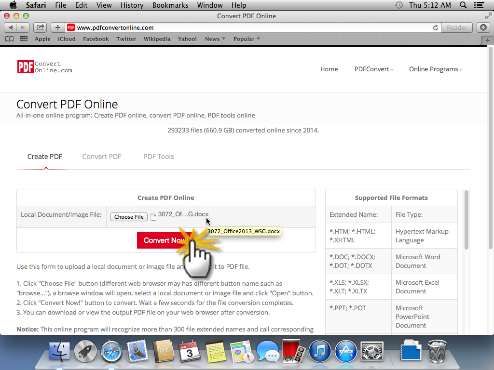Show the Reading List book icon
Viewport: 494px width, 370px height.
[x=10, y=39]
